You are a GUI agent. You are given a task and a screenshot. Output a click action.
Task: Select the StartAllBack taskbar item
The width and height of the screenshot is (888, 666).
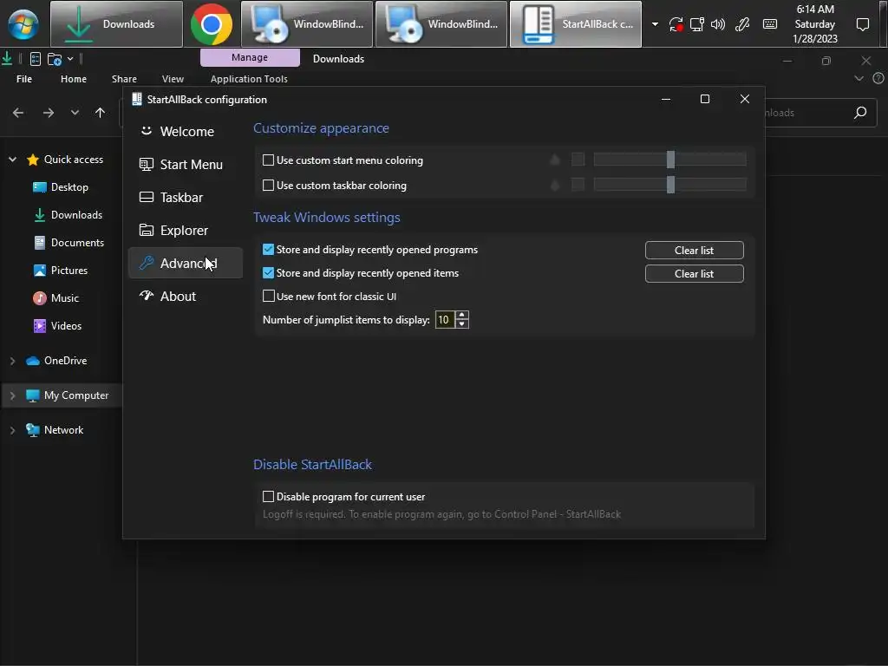(x=576, y=24)
